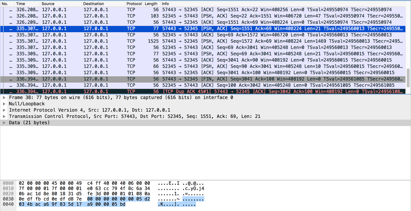
Task: Select the highlighted packet with Seq=1551 Len=21
Action: 203,29
